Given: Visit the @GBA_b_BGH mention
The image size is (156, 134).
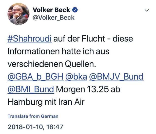Looking at the screenshot, I should click(35, 76).
